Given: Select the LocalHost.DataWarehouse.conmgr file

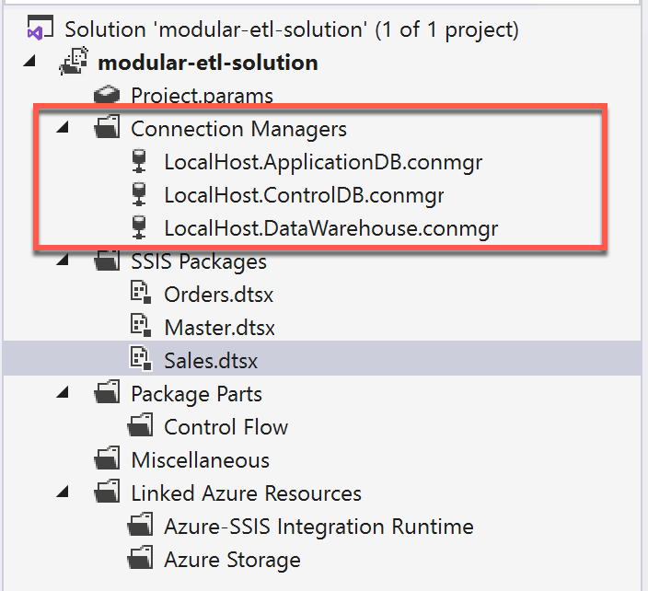Looking at the screenshot, I should tap(330, 228).
